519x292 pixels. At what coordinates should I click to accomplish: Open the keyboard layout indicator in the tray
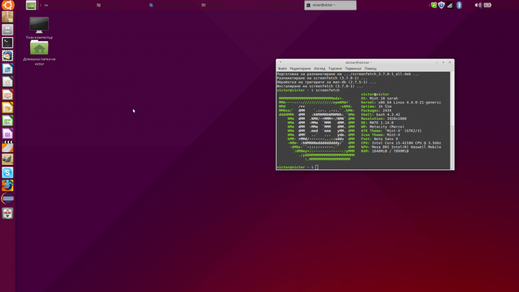click(x=469, y=5)
